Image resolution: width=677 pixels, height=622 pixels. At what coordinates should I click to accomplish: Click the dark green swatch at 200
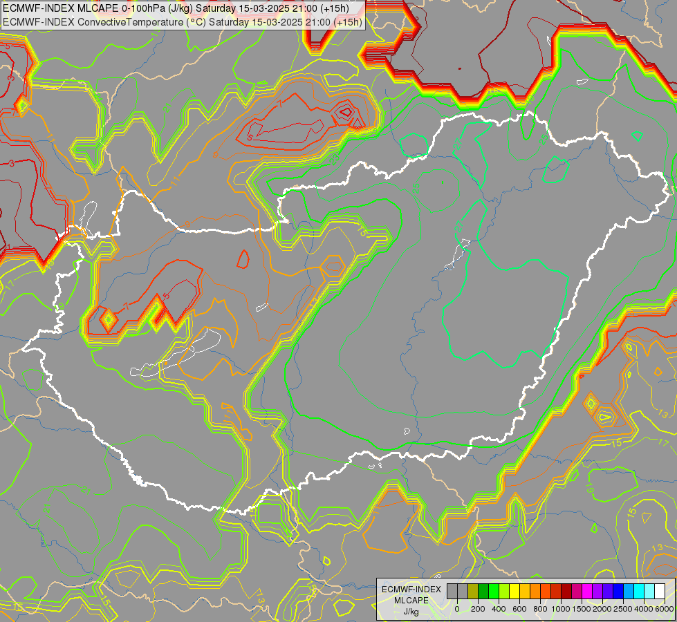(483, 592)
